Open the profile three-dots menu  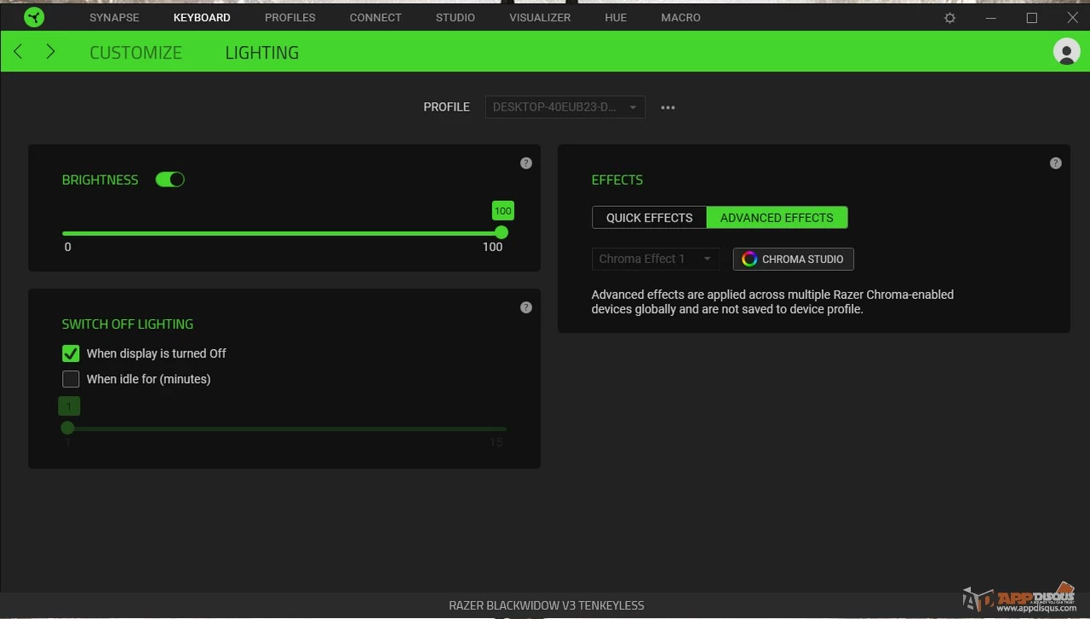668,107
